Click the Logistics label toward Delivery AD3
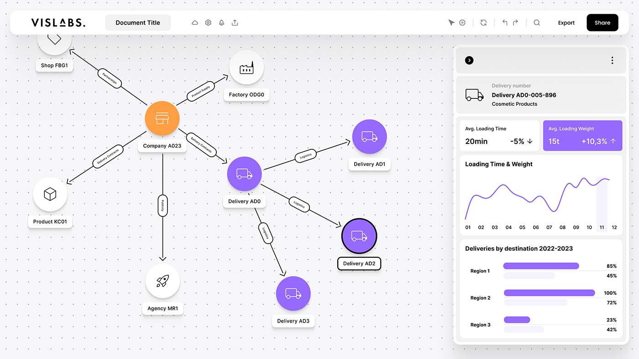This screenshot has height=359, width=639. point(266,233)
